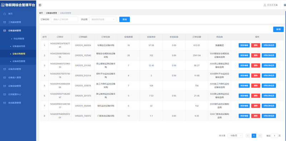View/edit order ORDER_339078

pyautogui.click(x=244, y=86)
